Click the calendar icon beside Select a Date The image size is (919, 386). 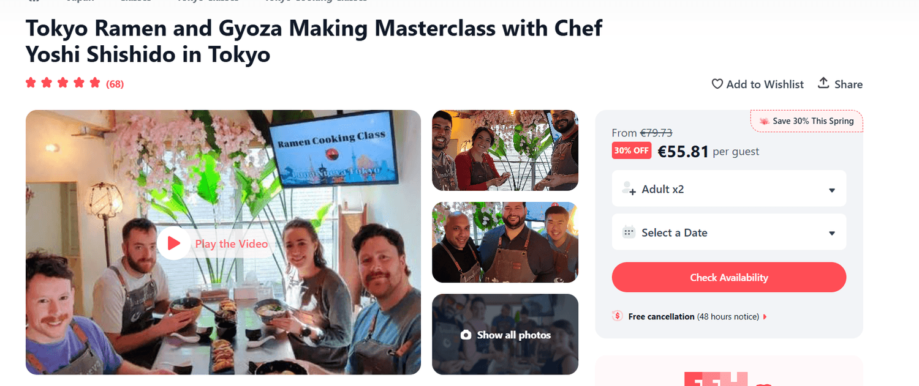pyautogui.click(x=629, y=232)
